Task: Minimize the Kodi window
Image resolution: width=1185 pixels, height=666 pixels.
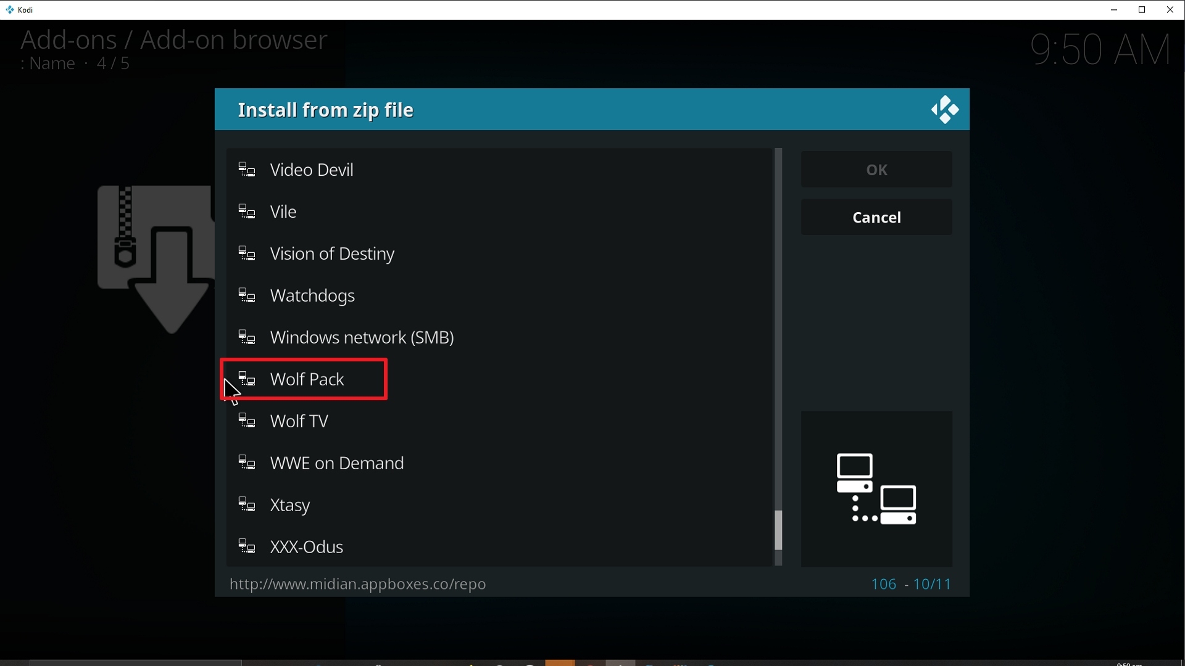Action: click(1114, 10)
